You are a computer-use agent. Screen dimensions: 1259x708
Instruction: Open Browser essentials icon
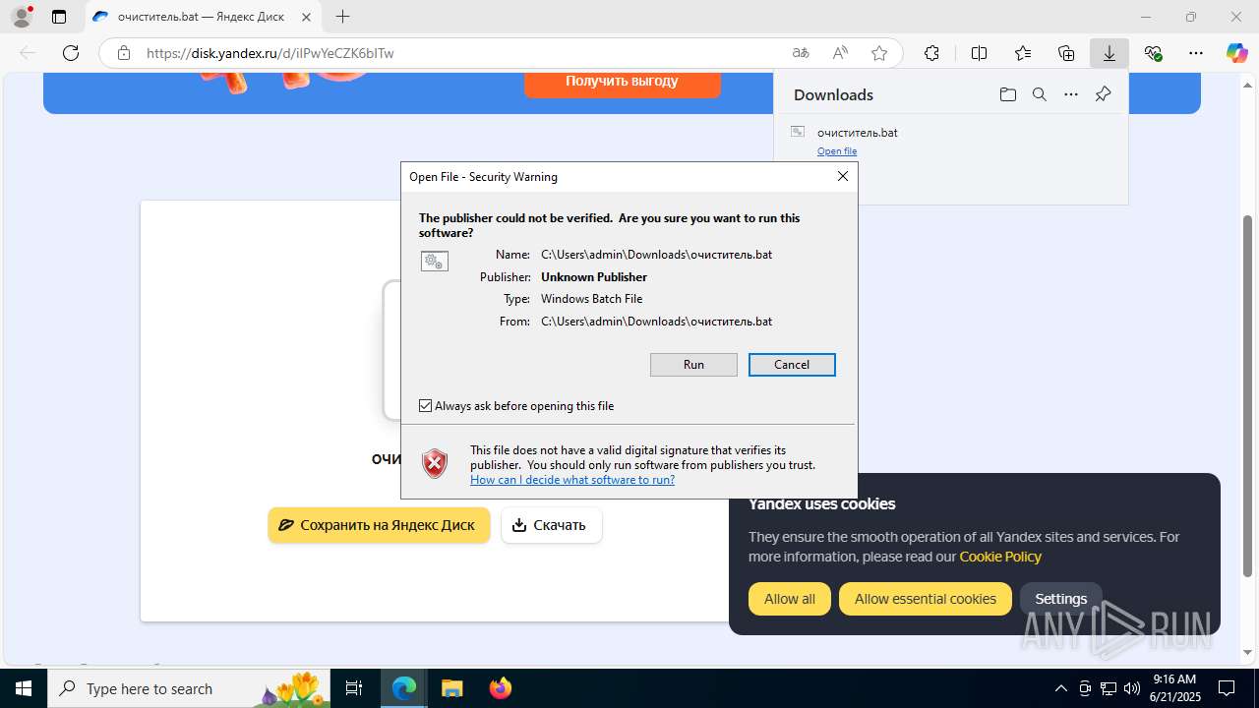click(x=1153, y=53)
